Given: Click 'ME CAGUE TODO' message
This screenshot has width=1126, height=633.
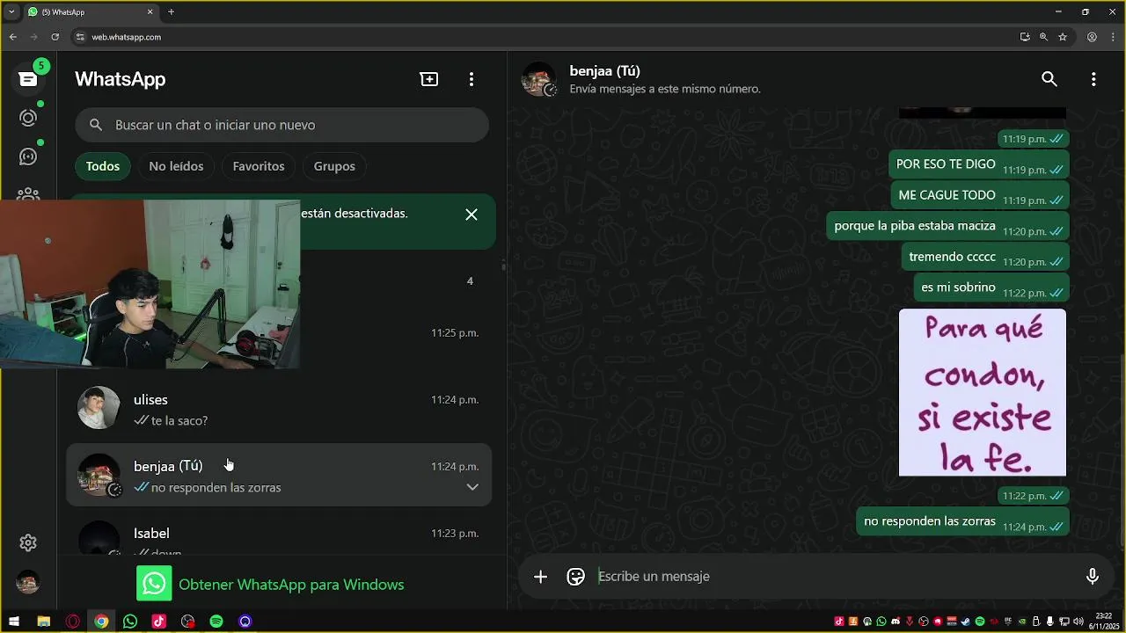Looking at the screenshot, I should point(980,196).
